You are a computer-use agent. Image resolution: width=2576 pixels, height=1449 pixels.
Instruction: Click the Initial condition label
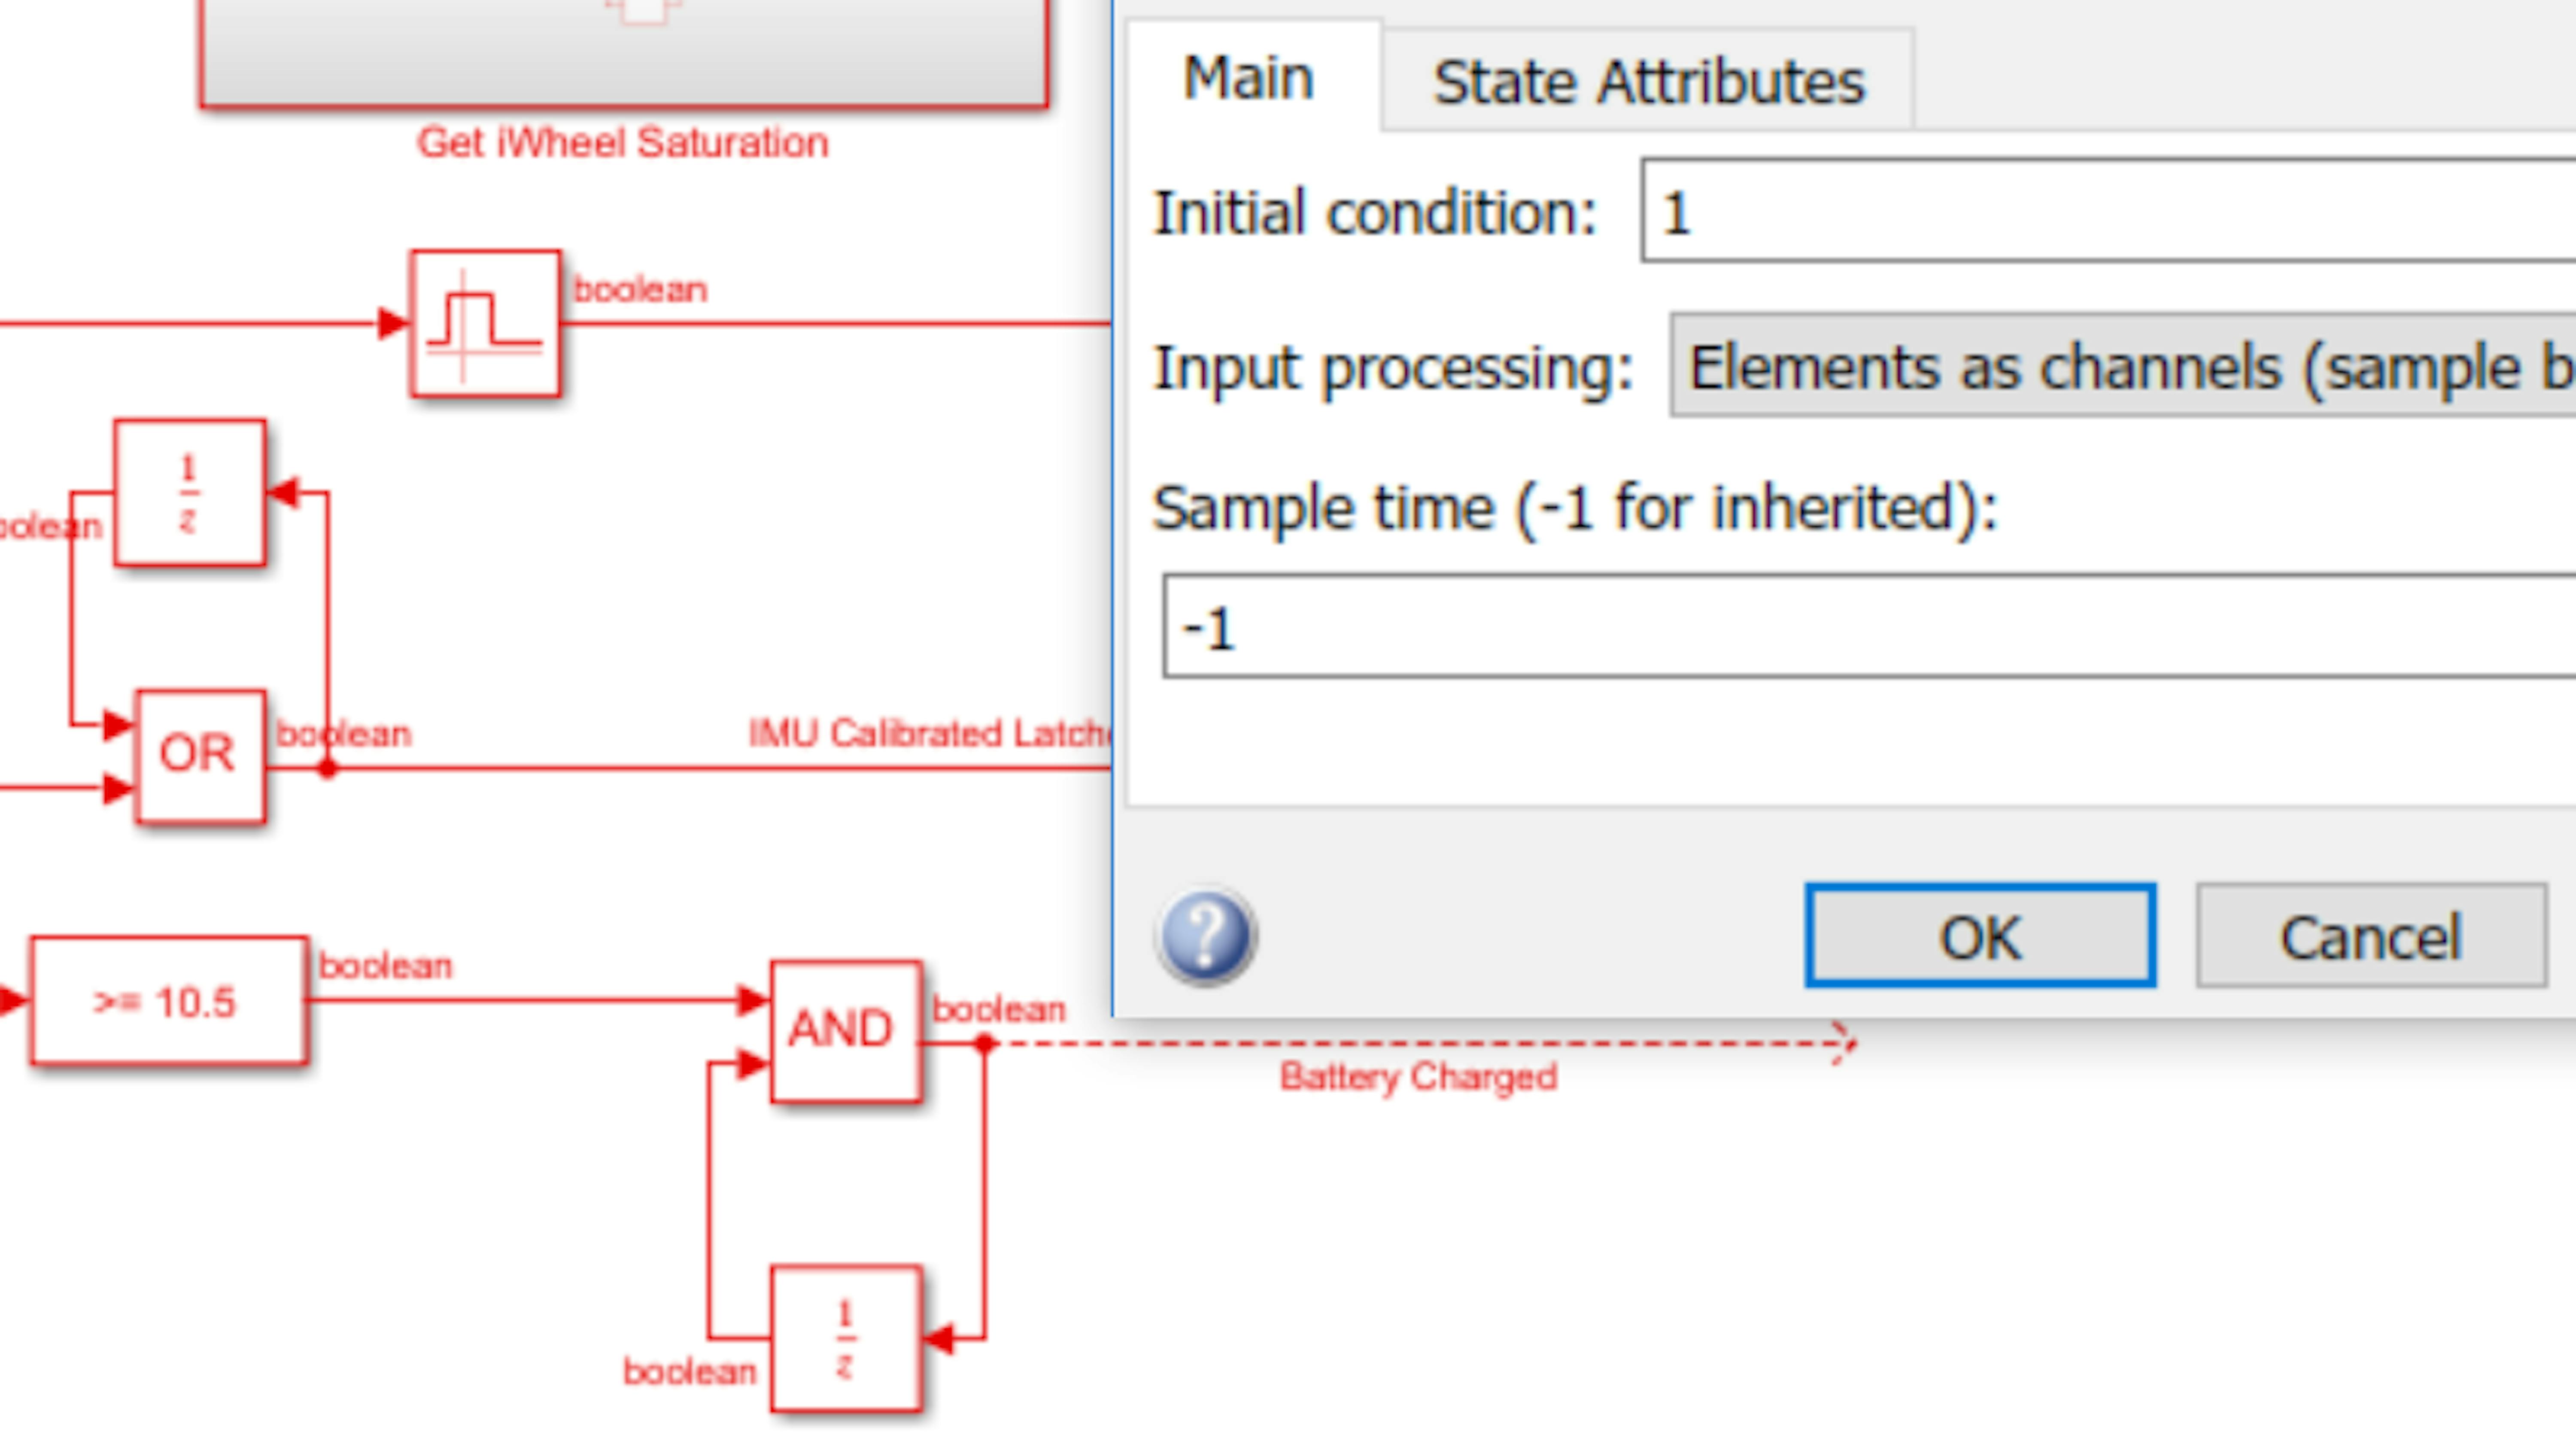tap(1375, 212)
